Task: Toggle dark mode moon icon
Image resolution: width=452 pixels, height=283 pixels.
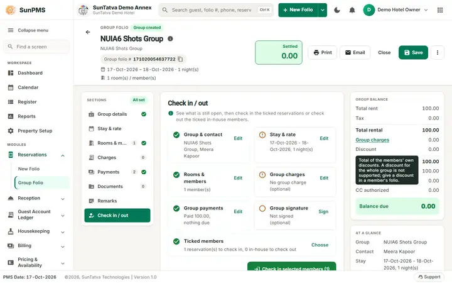Action: (x=337, y=10)
